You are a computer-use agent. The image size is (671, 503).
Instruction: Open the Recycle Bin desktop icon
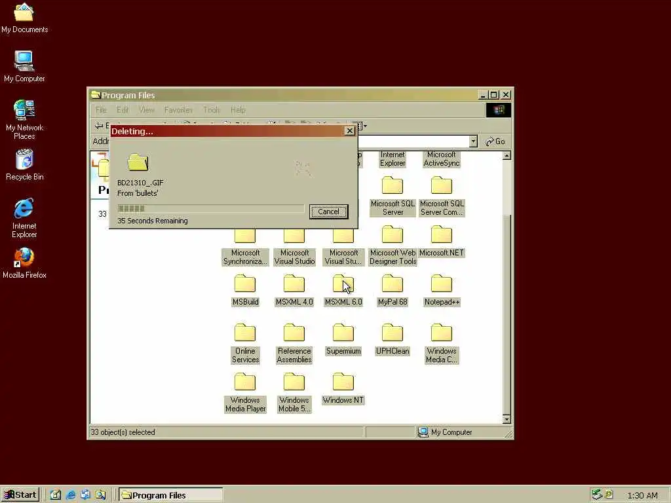click(x=24, y=165)
